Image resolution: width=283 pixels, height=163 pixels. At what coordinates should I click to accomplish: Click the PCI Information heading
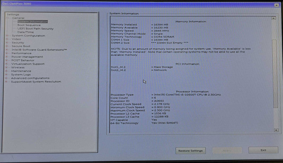point(187,64)
